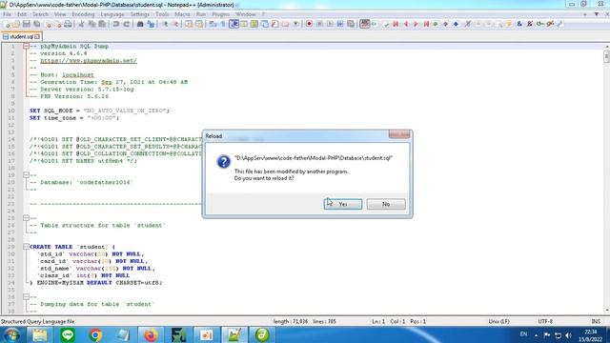Click No in the Reload dialog
Image resolution: width=610 pixels, height=343 pixels.
(x=386, y=204)
